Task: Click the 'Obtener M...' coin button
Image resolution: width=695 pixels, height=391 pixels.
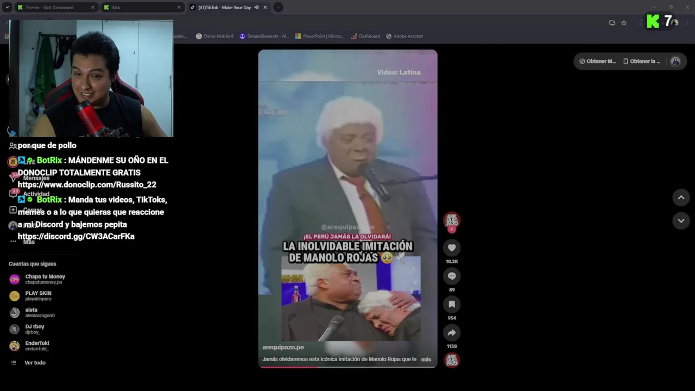Action: click(x=597, y=61)
